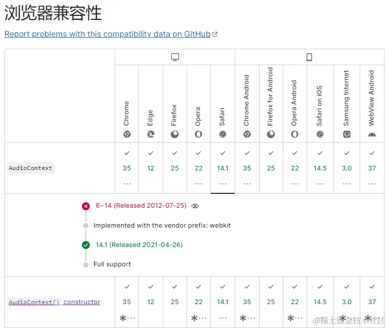Click the mobile platform icon
The height and width of the screenshot is (328, 388).
(x=309, y=57)
